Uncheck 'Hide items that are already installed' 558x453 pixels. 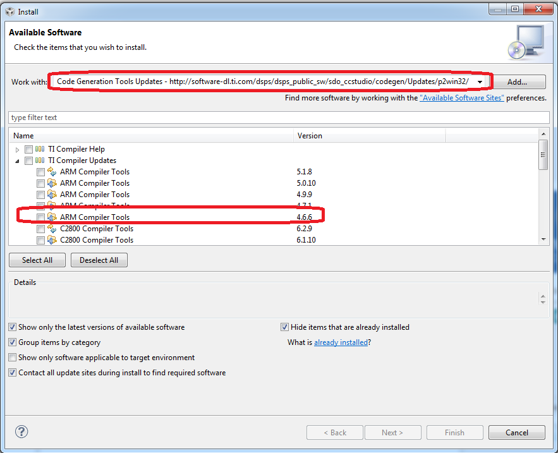[x=285, y=327]
